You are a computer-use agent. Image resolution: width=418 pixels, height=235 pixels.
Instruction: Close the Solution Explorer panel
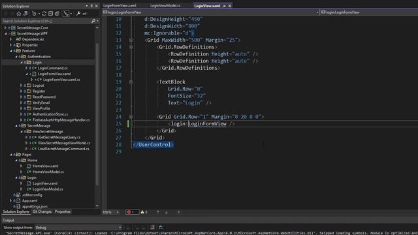pyautogui.click(x=97, y=6)
